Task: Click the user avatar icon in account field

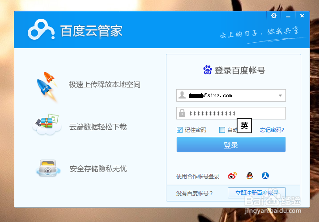Action: pos(182,95)
